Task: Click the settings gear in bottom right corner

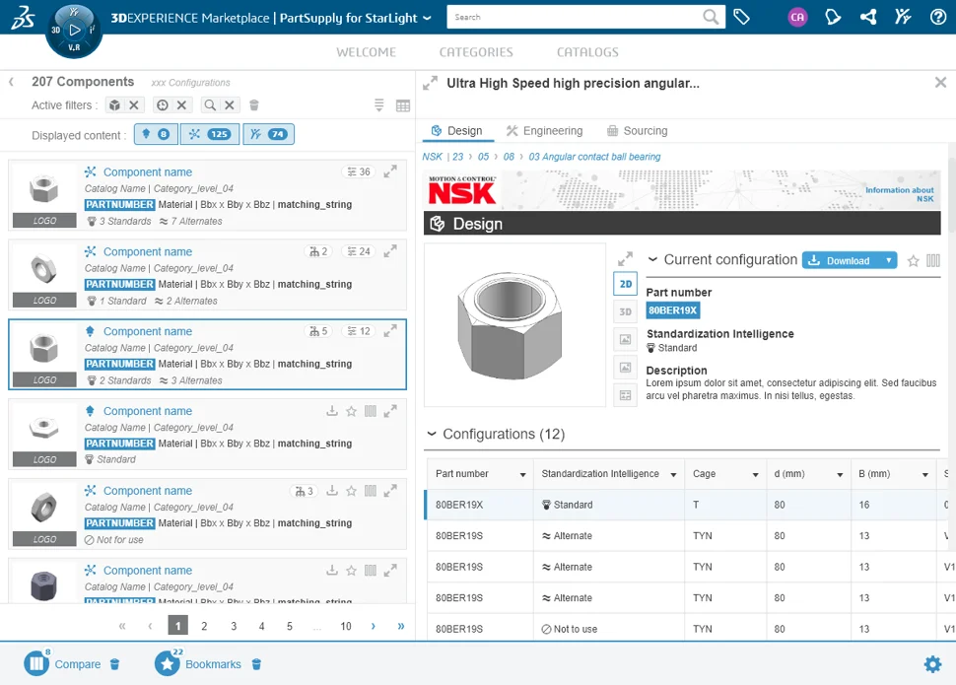Action: 932,664
